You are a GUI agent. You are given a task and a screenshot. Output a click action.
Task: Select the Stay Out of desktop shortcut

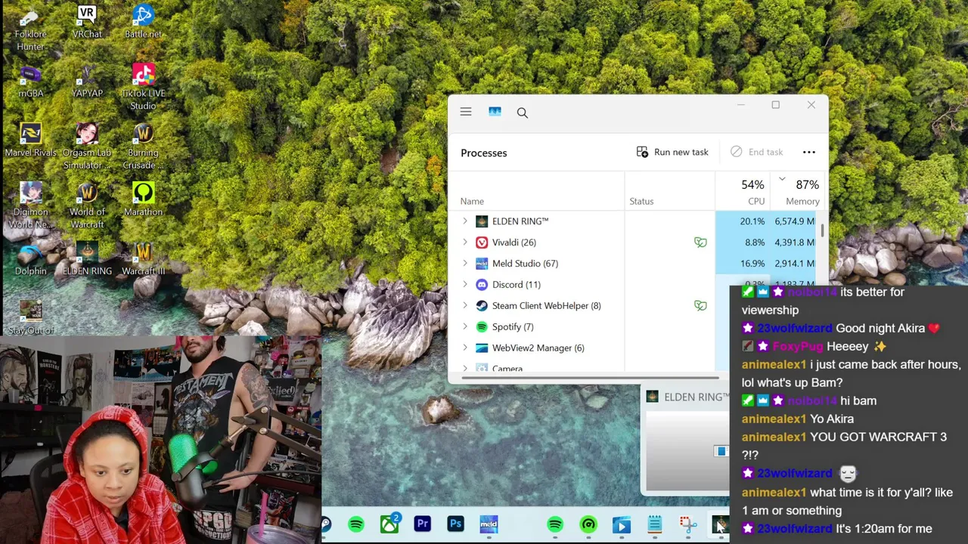30,318
